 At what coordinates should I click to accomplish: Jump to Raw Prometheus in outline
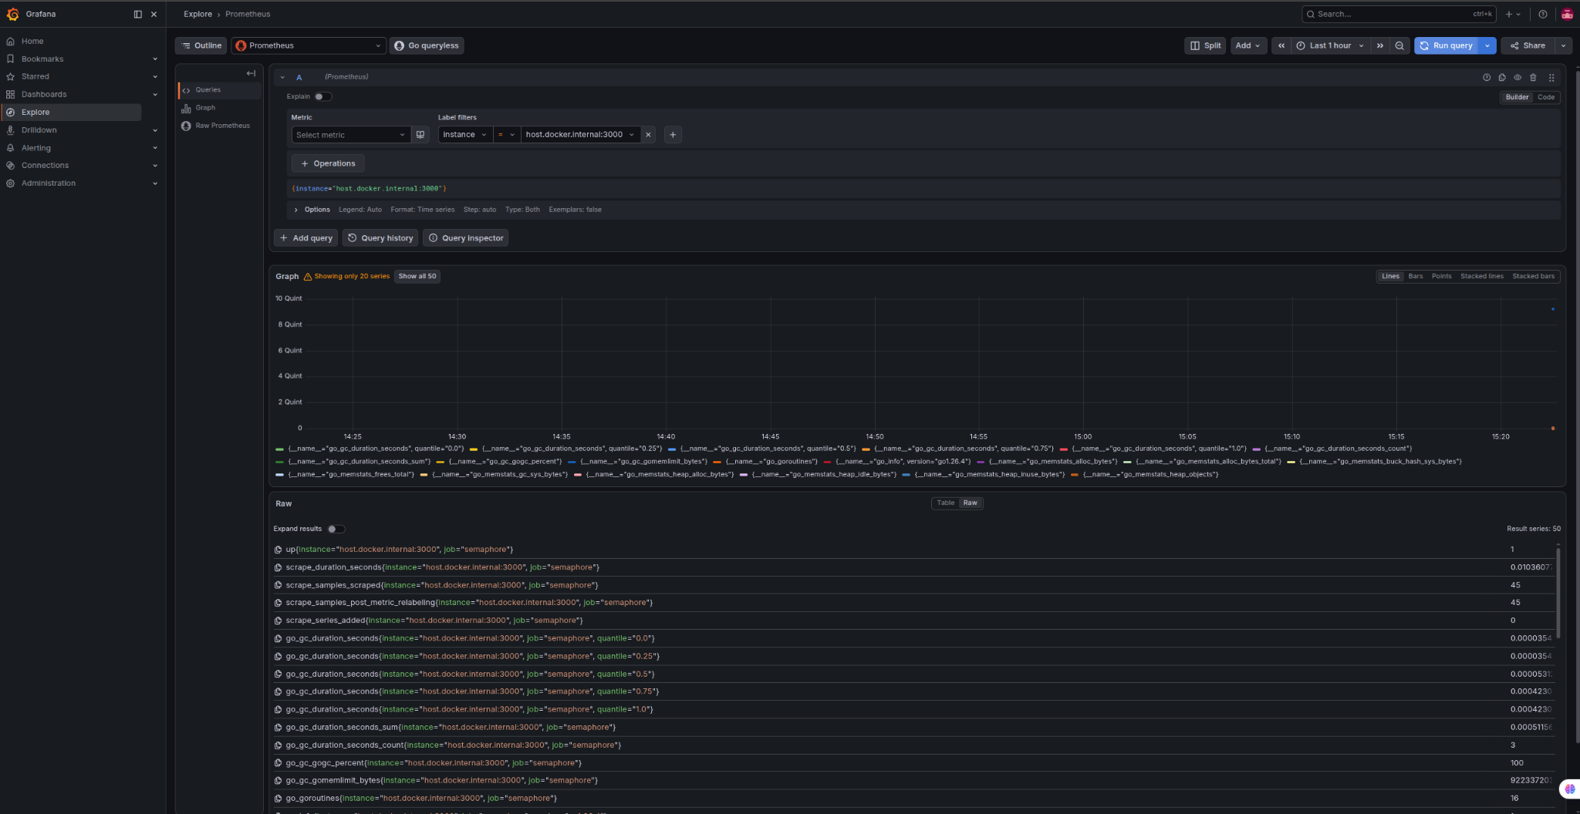point(222,126)
